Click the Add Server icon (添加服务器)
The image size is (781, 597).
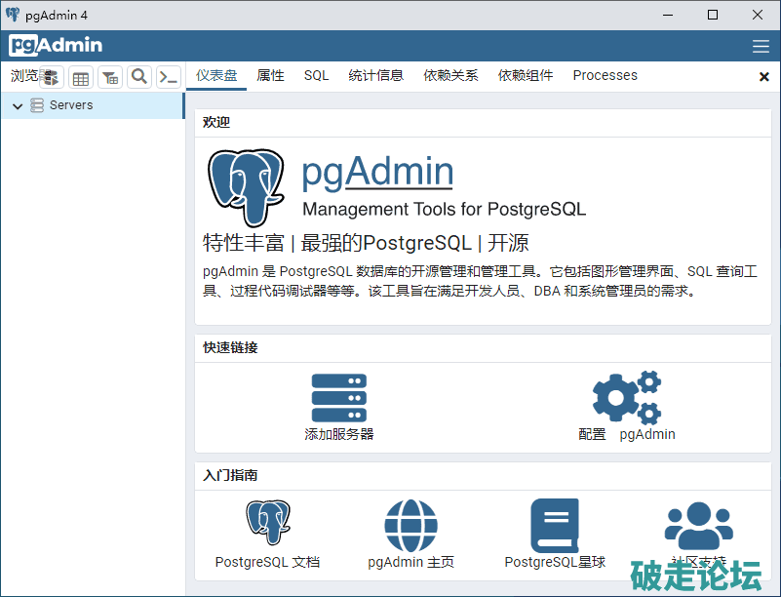coord(338,398)
